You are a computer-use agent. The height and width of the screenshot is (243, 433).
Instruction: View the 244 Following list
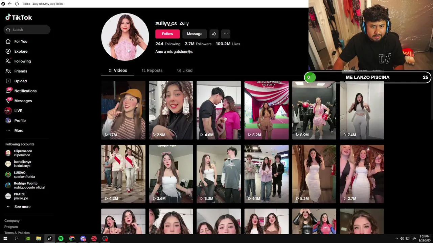click(168, 44)
